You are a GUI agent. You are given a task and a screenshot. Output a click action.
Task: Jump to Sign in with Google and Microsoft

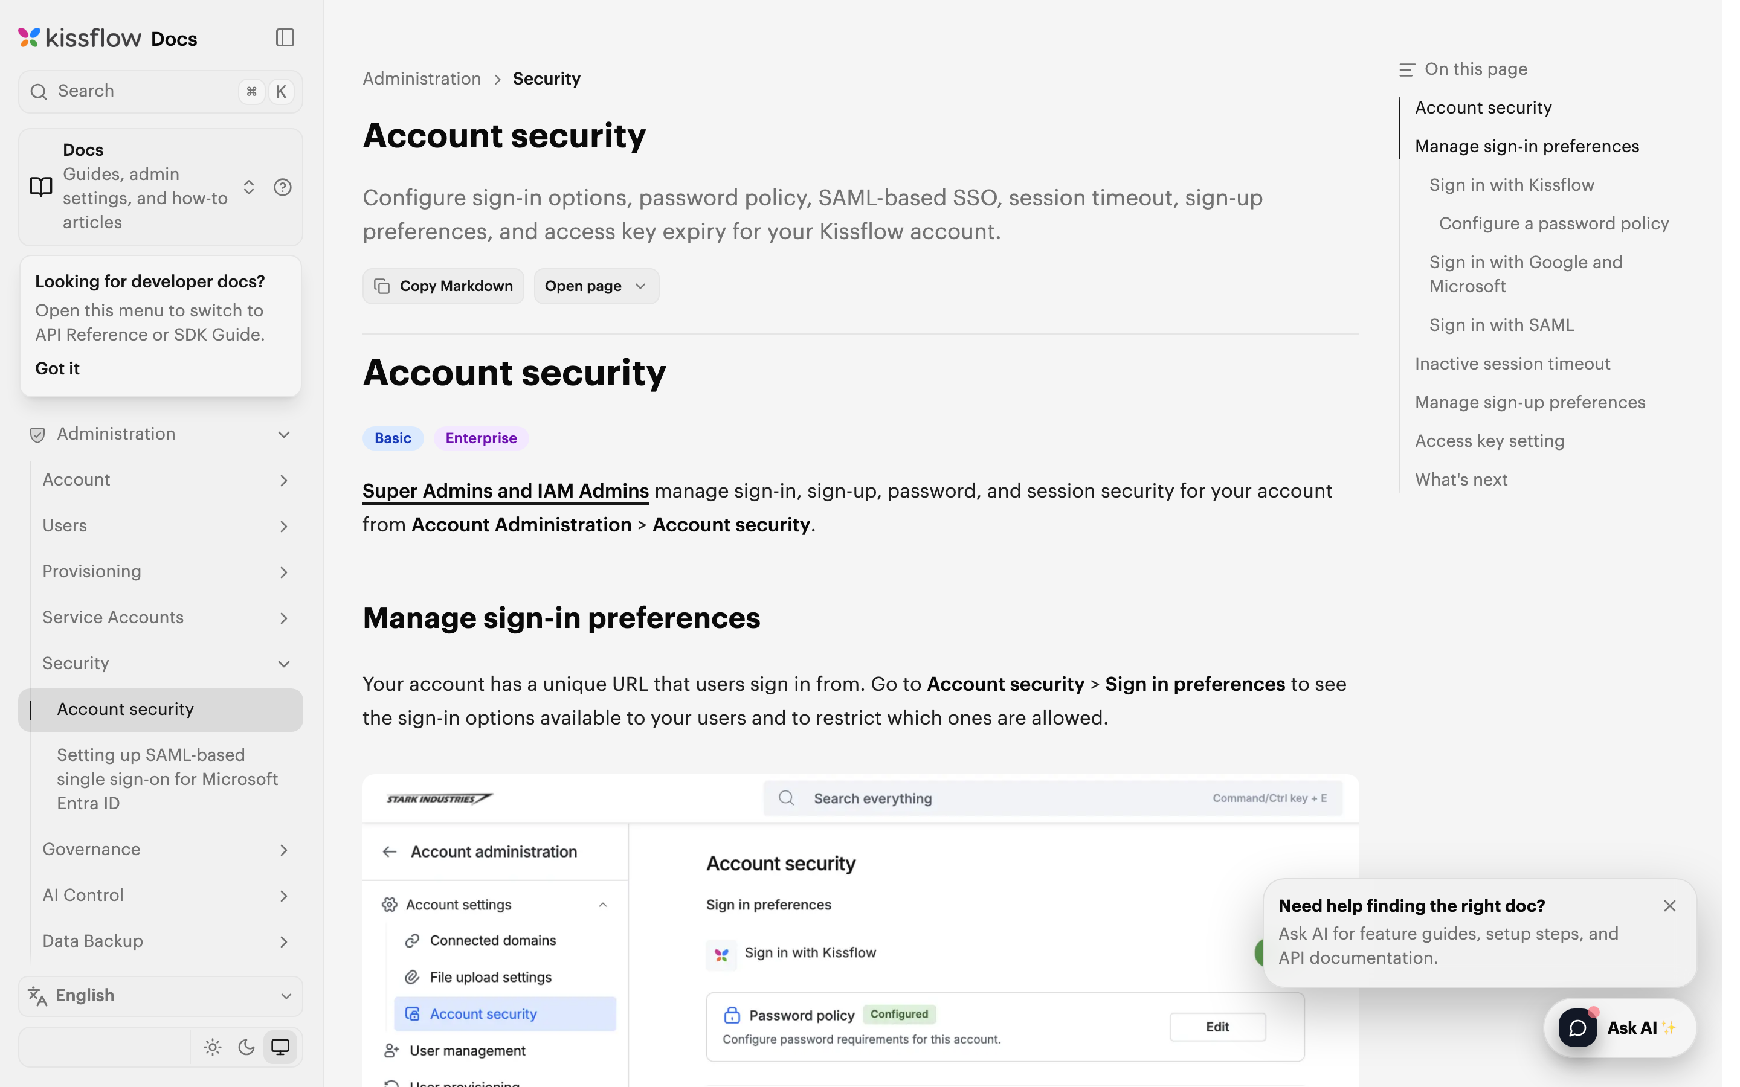pyautogui.click(x=1526, y=274)
